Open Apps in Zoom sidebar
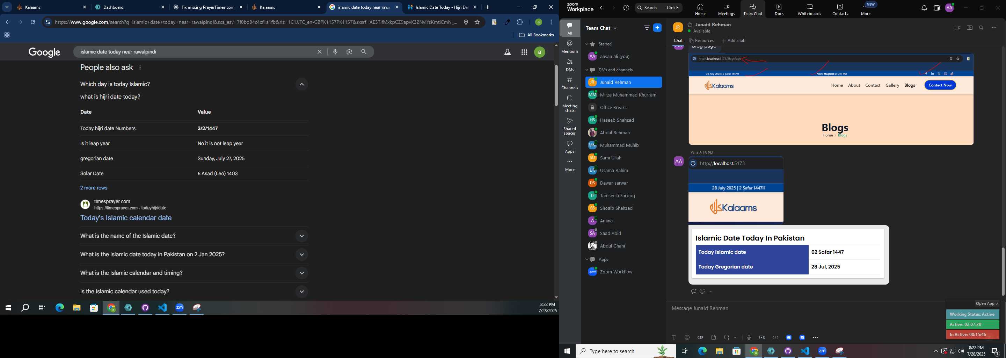The height and width of the screenshot is (358, 1006). (570, 147)
